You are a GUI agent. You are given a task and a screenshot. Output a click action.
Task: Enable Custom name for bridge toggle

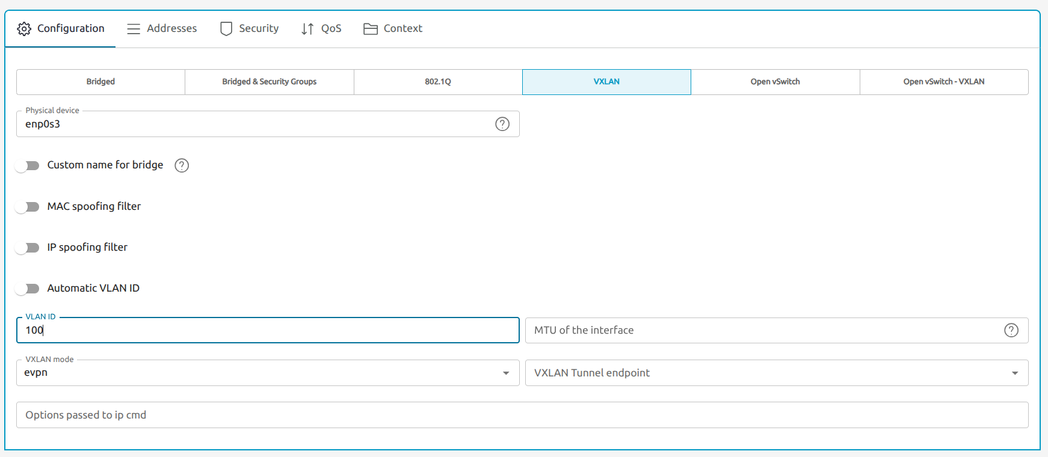coord(28,165)
